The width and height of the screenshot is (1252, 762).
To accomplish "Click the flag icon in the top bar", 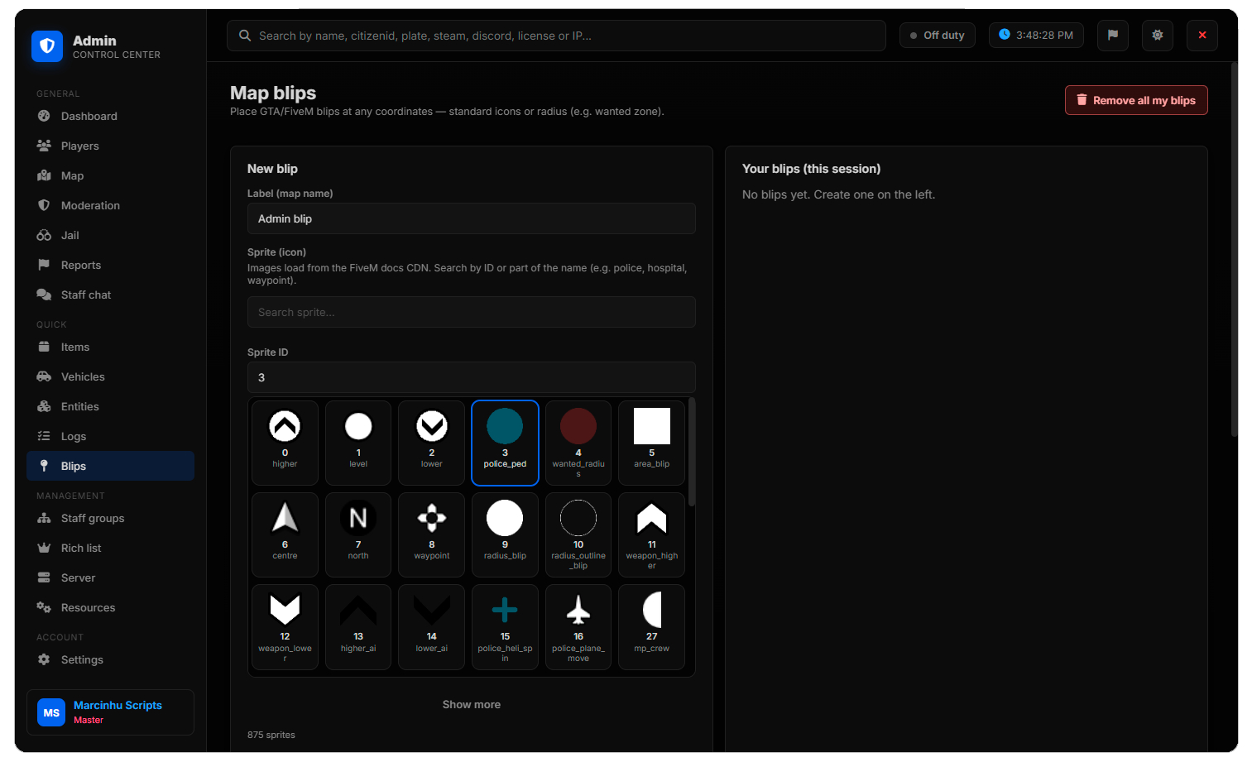I will pyautogui.click(x=1113, y=36).
